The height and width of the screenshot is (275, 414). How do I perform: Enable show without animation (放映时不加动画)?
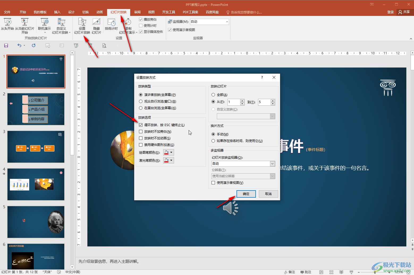141,138
